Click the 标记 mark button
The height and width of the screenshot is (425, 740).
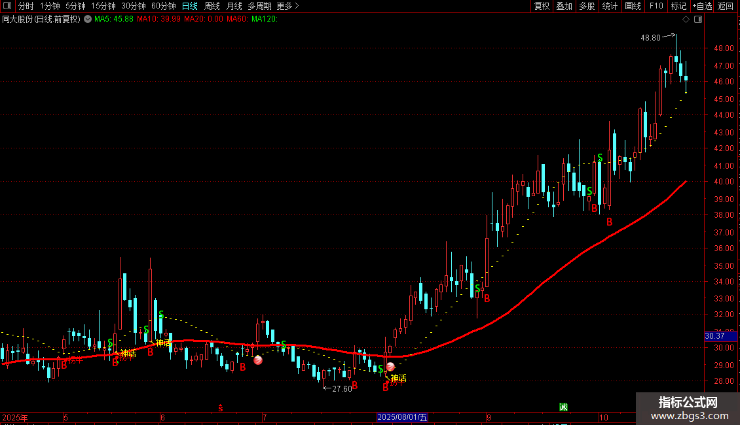point(678,6)
